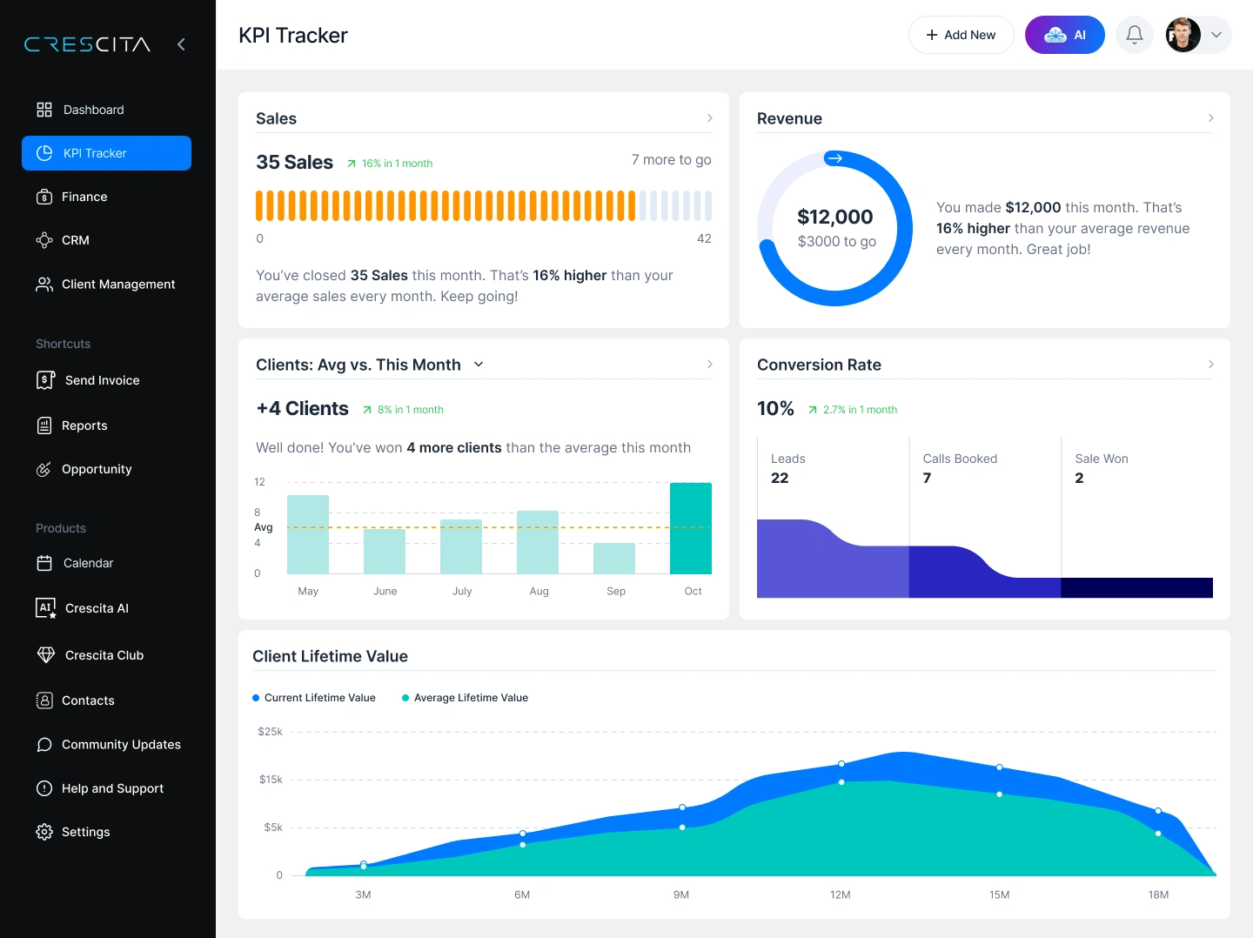Expand the Sales panel chevron
Viewport: 1253px width, 938px height.
[709, 117]
